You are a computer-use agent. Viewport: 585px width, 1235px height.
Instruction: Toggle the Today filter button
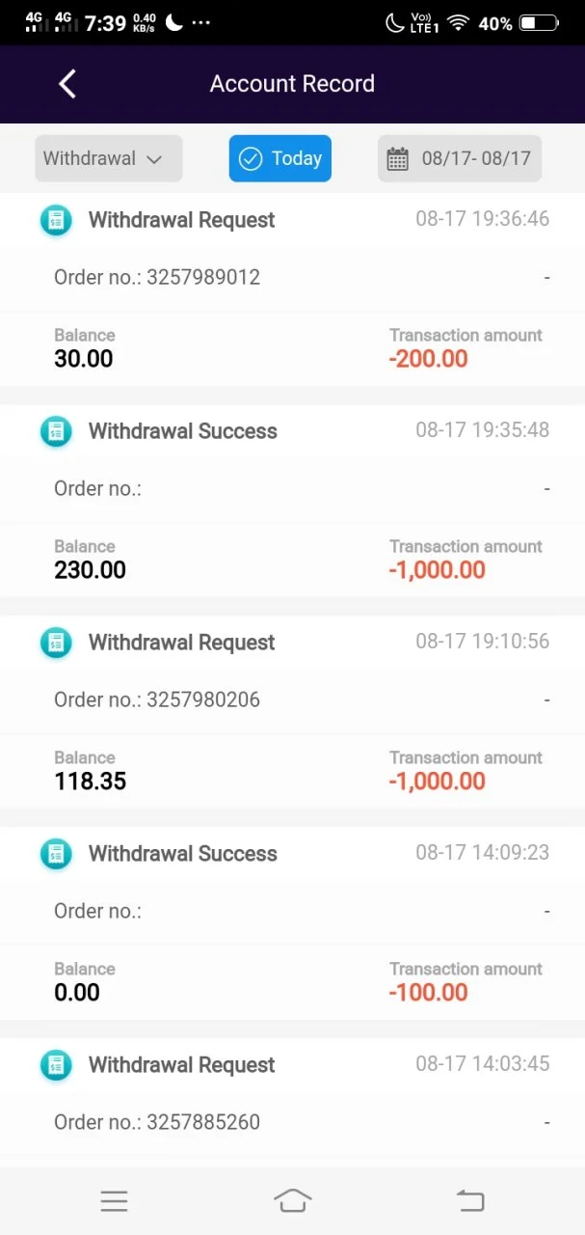tap(280, 158)
